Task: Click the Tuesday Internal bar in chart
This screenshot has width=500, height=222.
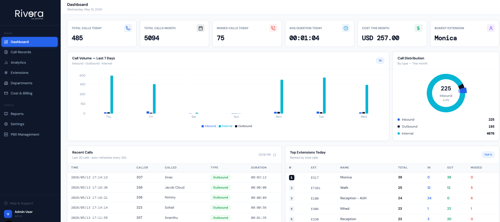Action: click(x=324, y=95)
